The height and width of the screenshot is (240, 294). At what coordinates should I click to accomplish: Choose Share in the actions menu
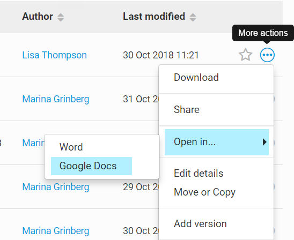[187, 109]
